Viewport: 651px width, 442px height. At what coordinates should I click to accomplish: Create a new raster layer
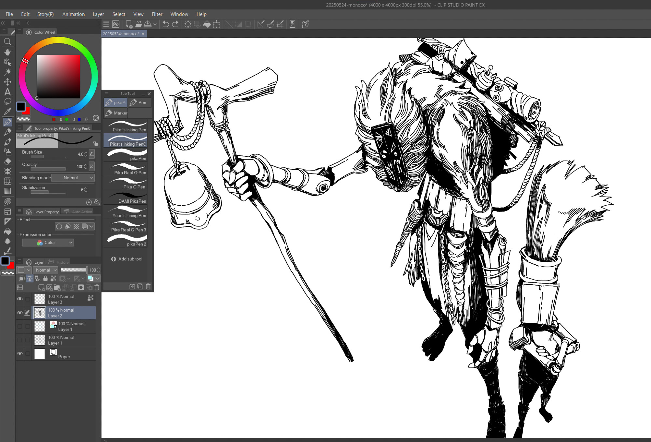[41, 287]
